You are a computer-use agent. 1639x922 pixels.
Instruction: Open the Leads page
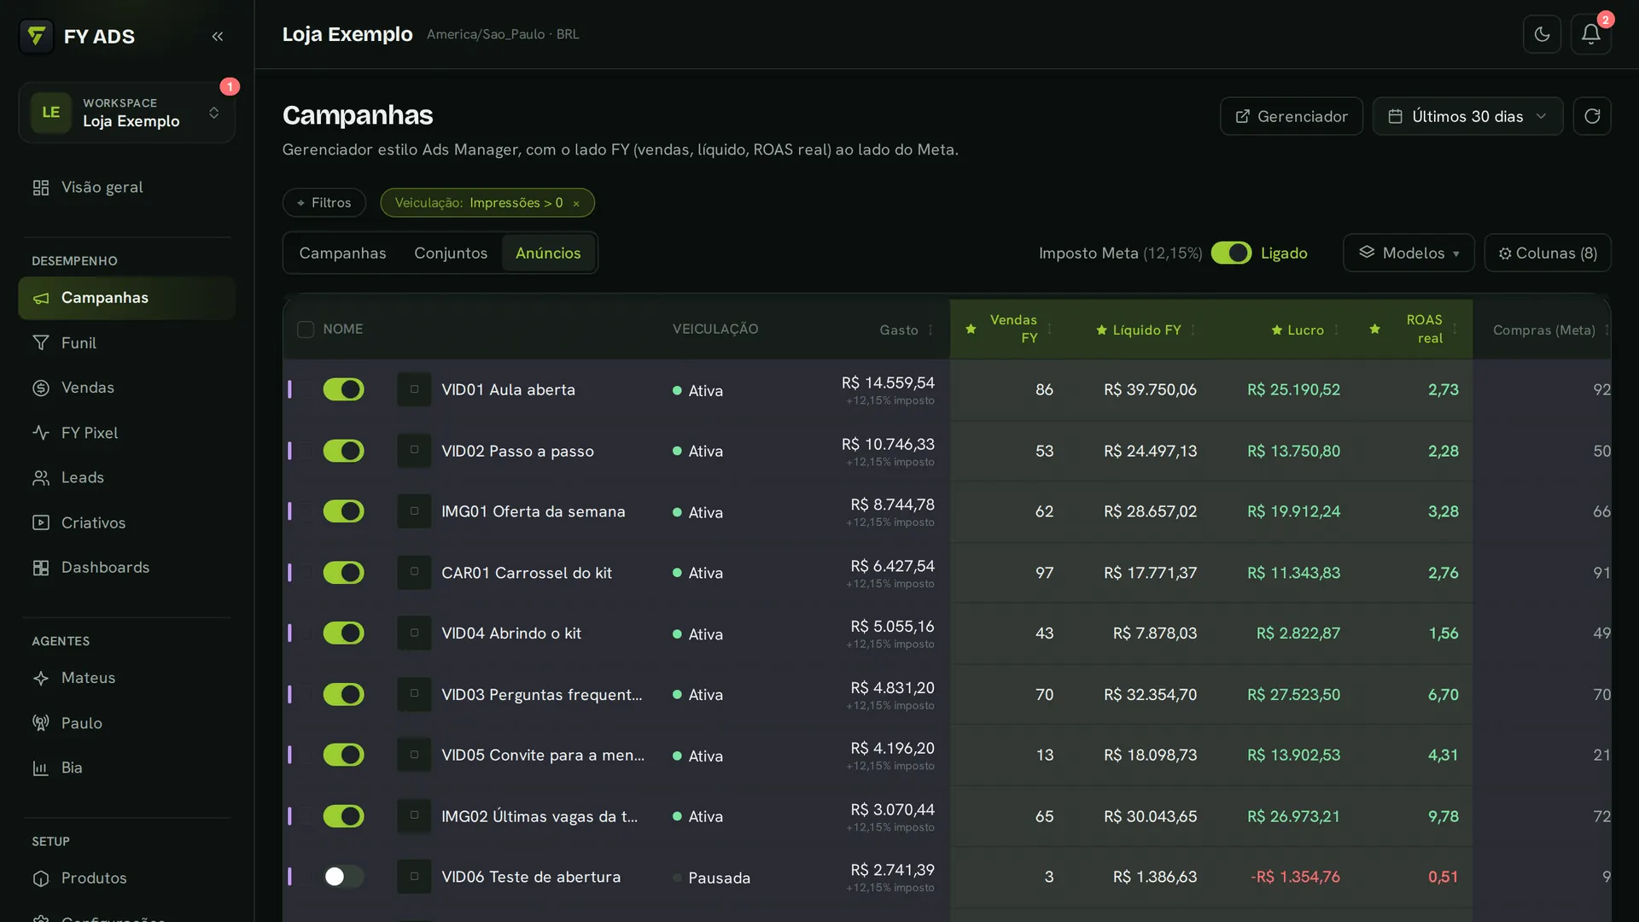[x=126, y=477]
